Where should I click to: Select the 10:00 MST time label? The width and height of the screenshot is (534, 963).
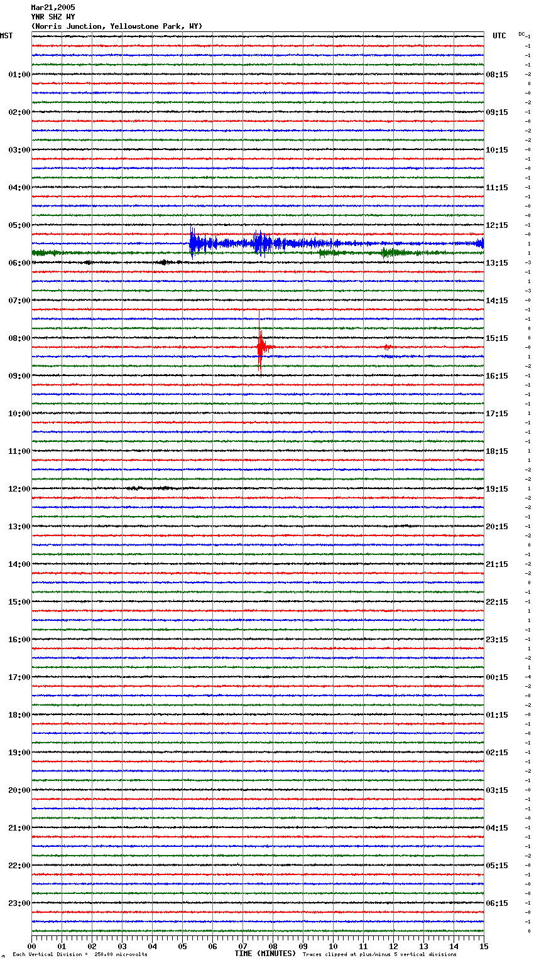(19, 414)
